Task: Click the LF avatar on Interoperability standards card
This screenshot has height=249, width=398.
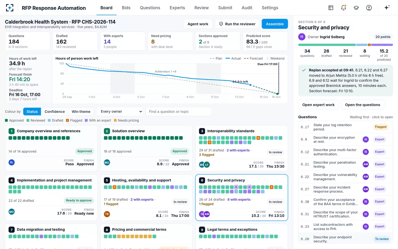Action: click(207, 165)
